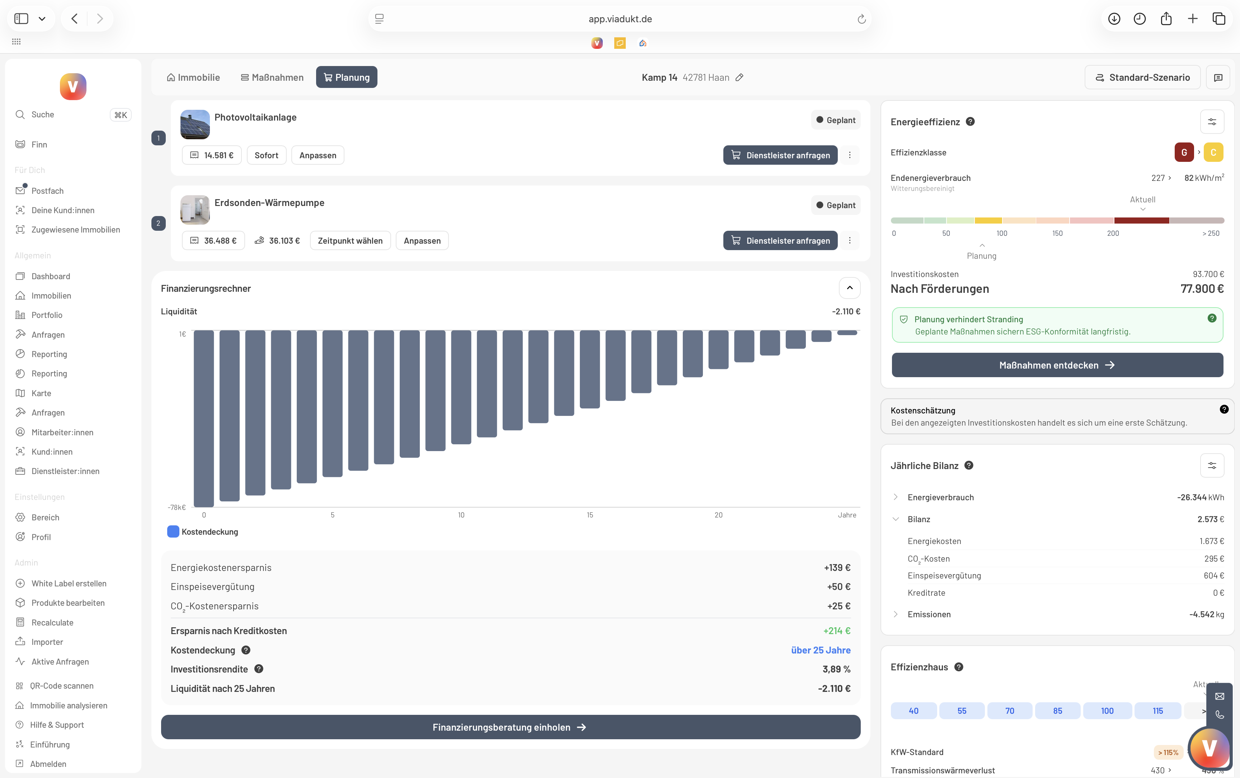Open the comments icon next to Standard-Szenario
The height and width of the screenshot is (778, 1240).
[1217, 77]
